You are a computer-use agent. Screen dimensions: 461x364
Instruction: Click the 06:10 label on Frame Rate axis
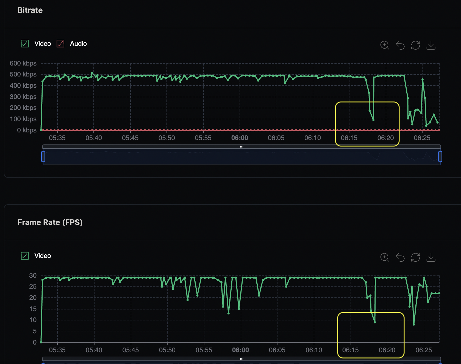pos(314,350)
